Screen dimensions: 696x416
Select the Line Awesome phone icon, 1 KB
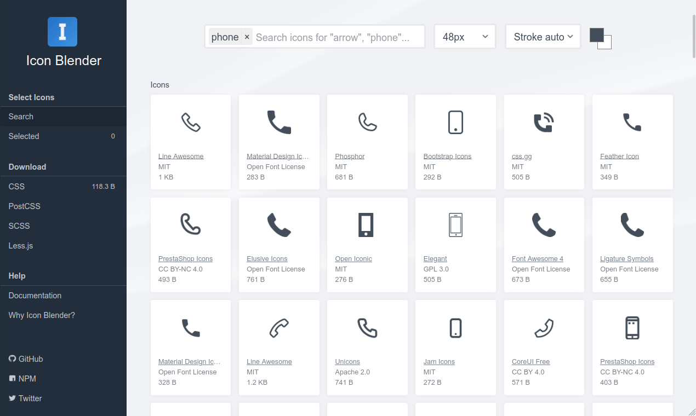click(191, 122)
